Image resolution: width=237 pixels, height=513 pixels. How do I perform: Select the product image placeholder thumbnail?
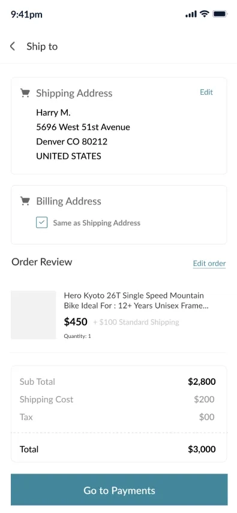click(34, 315)
